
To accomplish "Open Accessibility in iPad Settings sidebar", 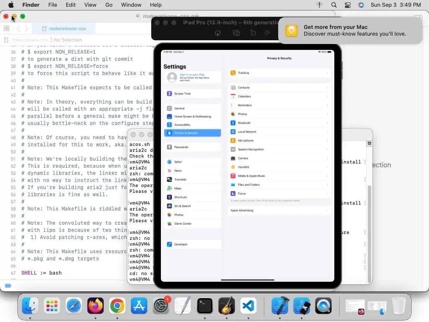I will click(x=193, y=125).
